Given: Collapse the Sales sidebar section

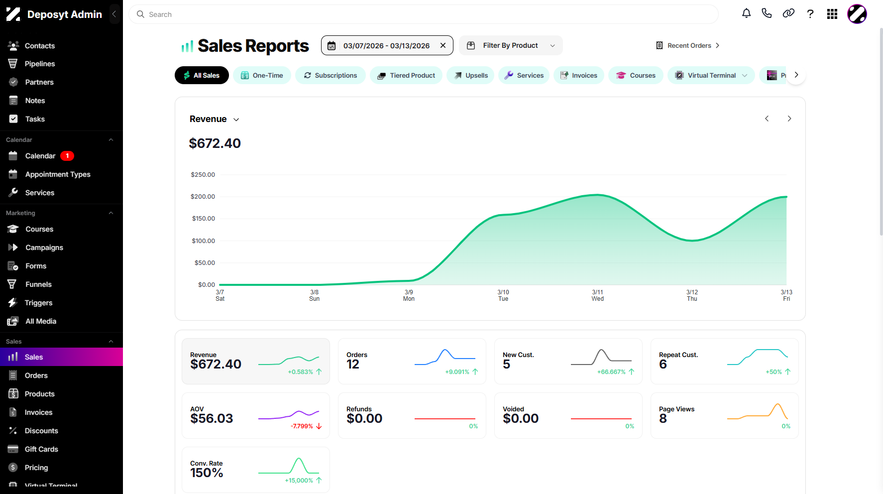Looking at the screenshot, I should point(111,342).
